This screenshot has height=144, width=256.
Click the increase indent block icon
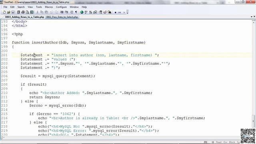click(66, 12)
